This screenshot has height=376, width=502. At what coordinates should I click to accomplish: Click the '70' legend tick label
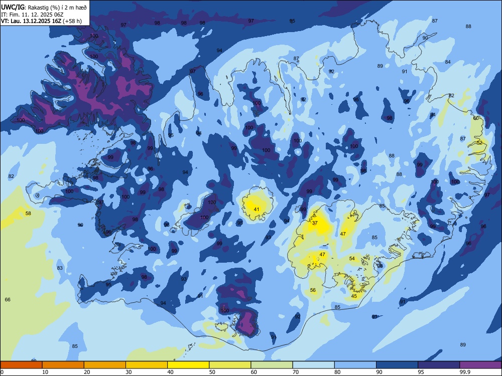tap(296, 372)
